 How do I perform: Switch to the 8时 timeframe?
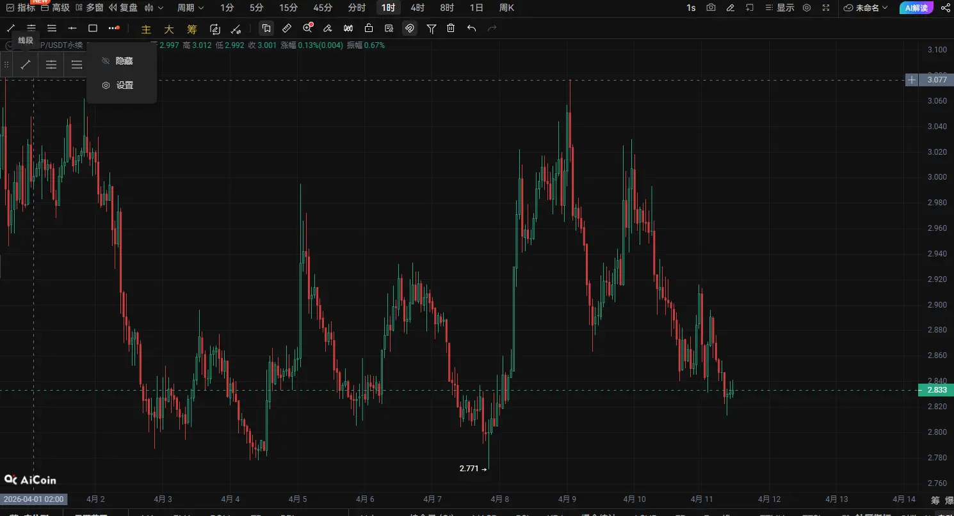coord(447,8)
